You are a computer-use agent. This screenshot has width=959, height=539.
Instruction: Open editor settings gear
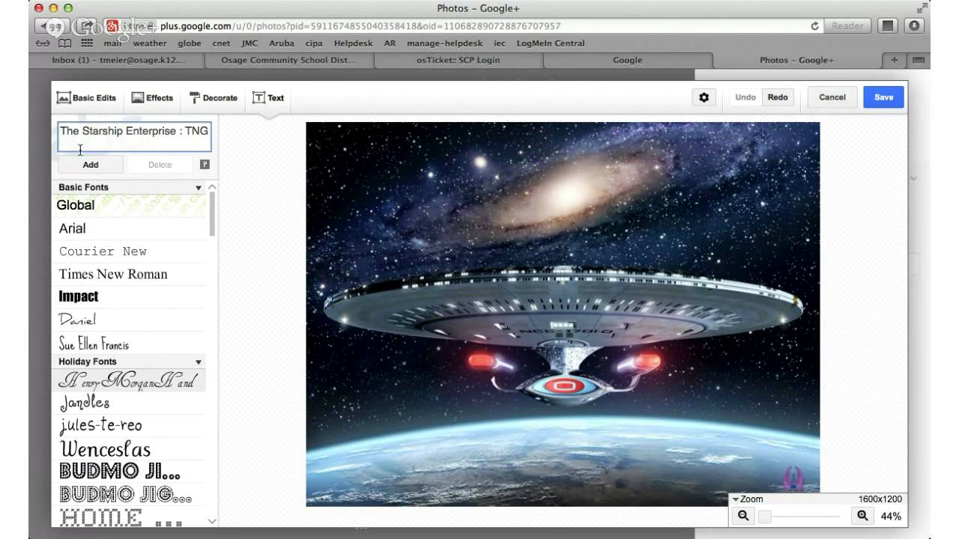[704, 97]
